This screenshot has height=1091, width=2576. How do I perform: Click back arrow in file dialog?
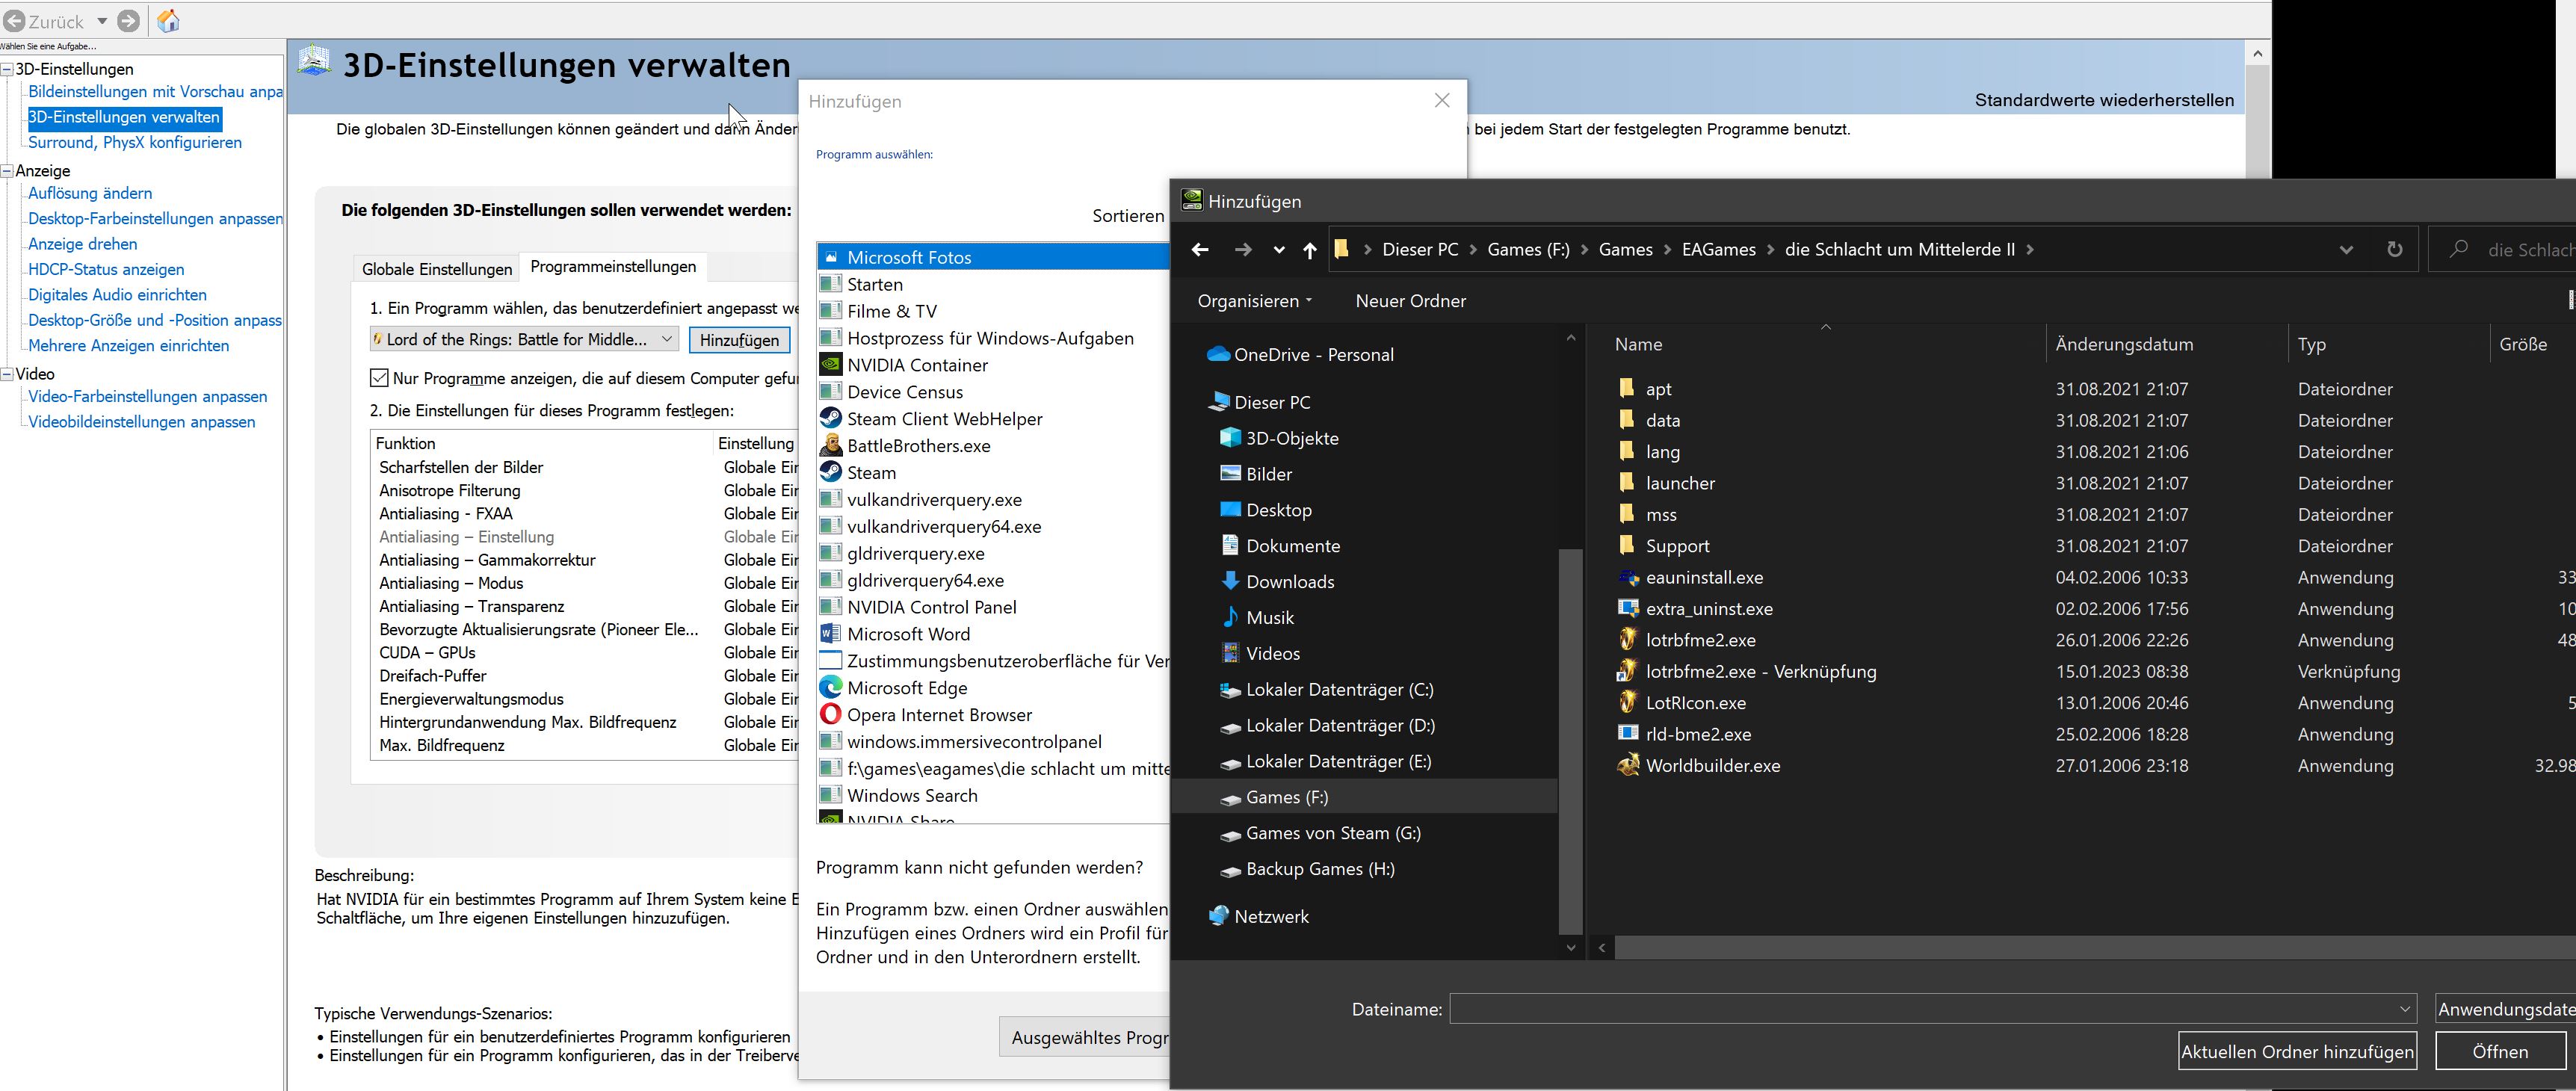tap(1200, 250)
